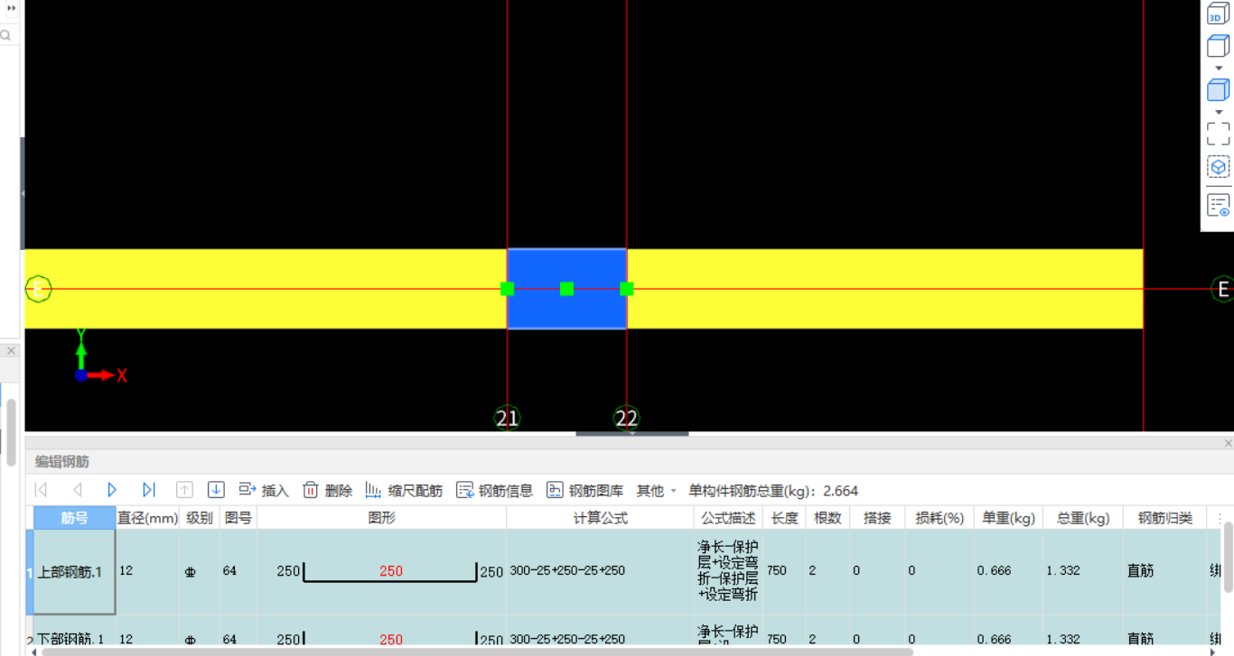Image resolution: width=1234 pixels, height=656 pixels.
Task: Click the right green grip at axis 22
Action: click(x=627, y=289)
